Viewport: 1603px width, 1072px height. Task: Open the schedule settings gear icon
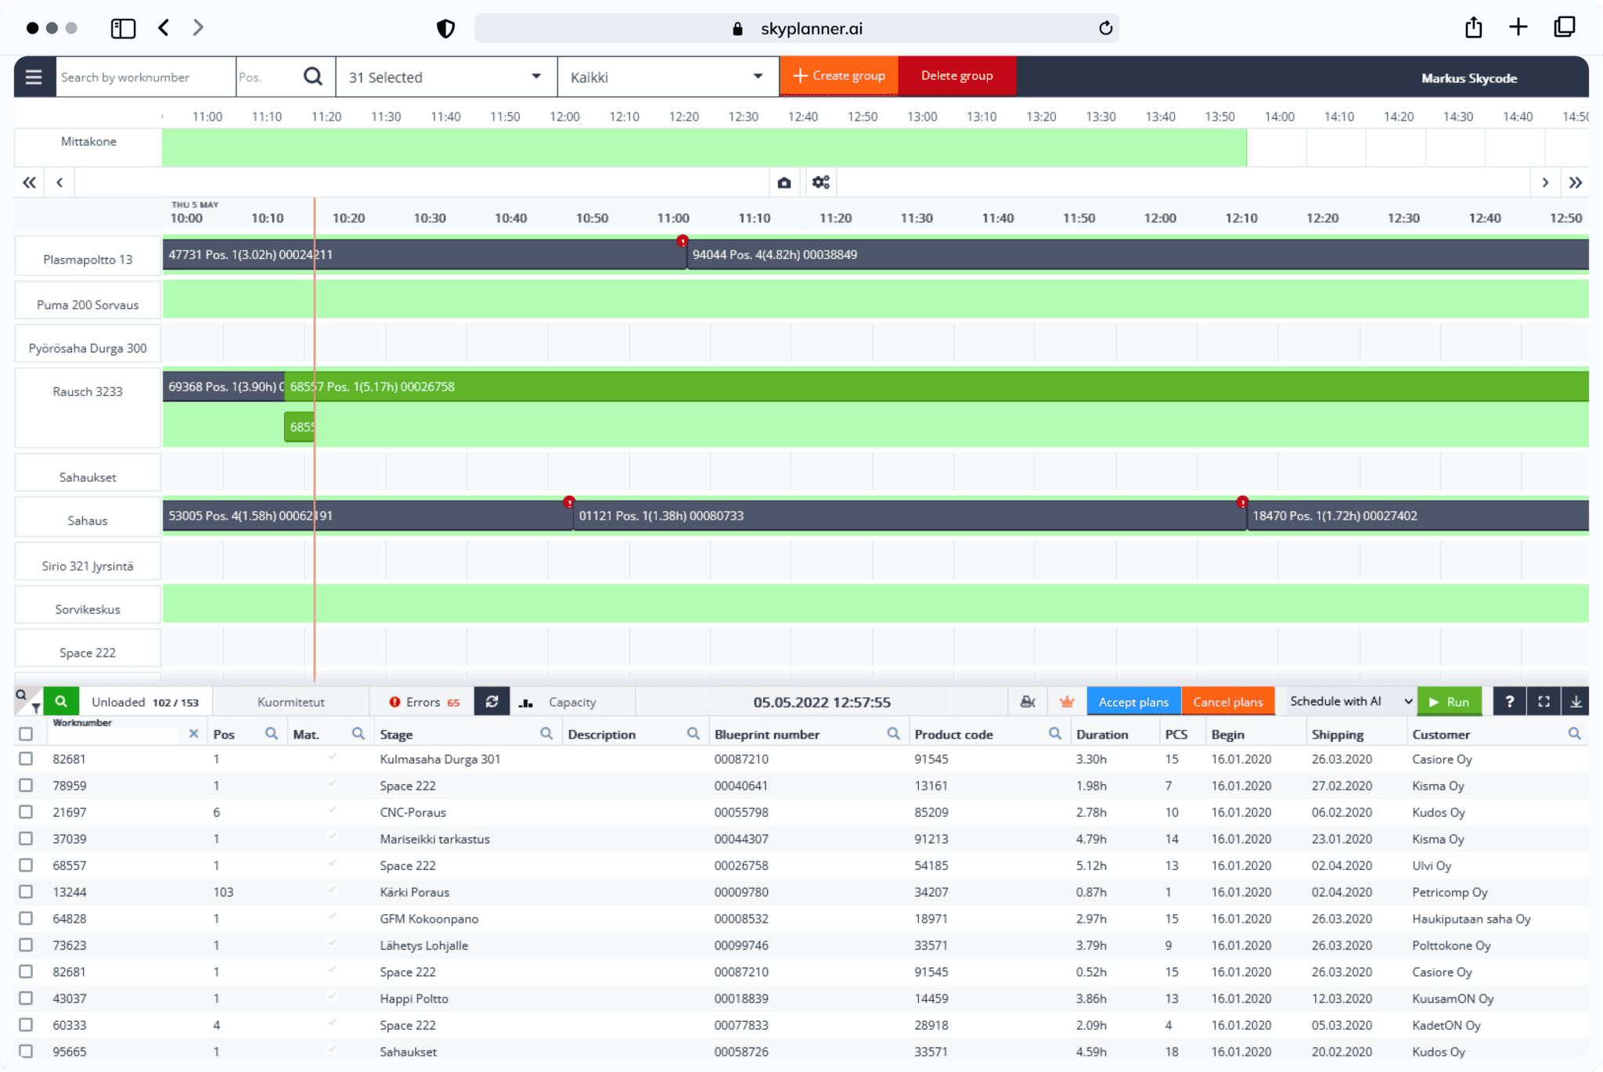point(820,182)
